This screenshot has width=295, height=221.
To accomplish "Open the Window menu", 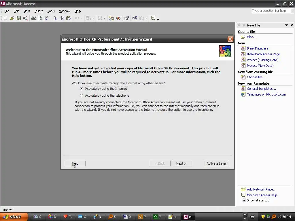I will 65,11.
